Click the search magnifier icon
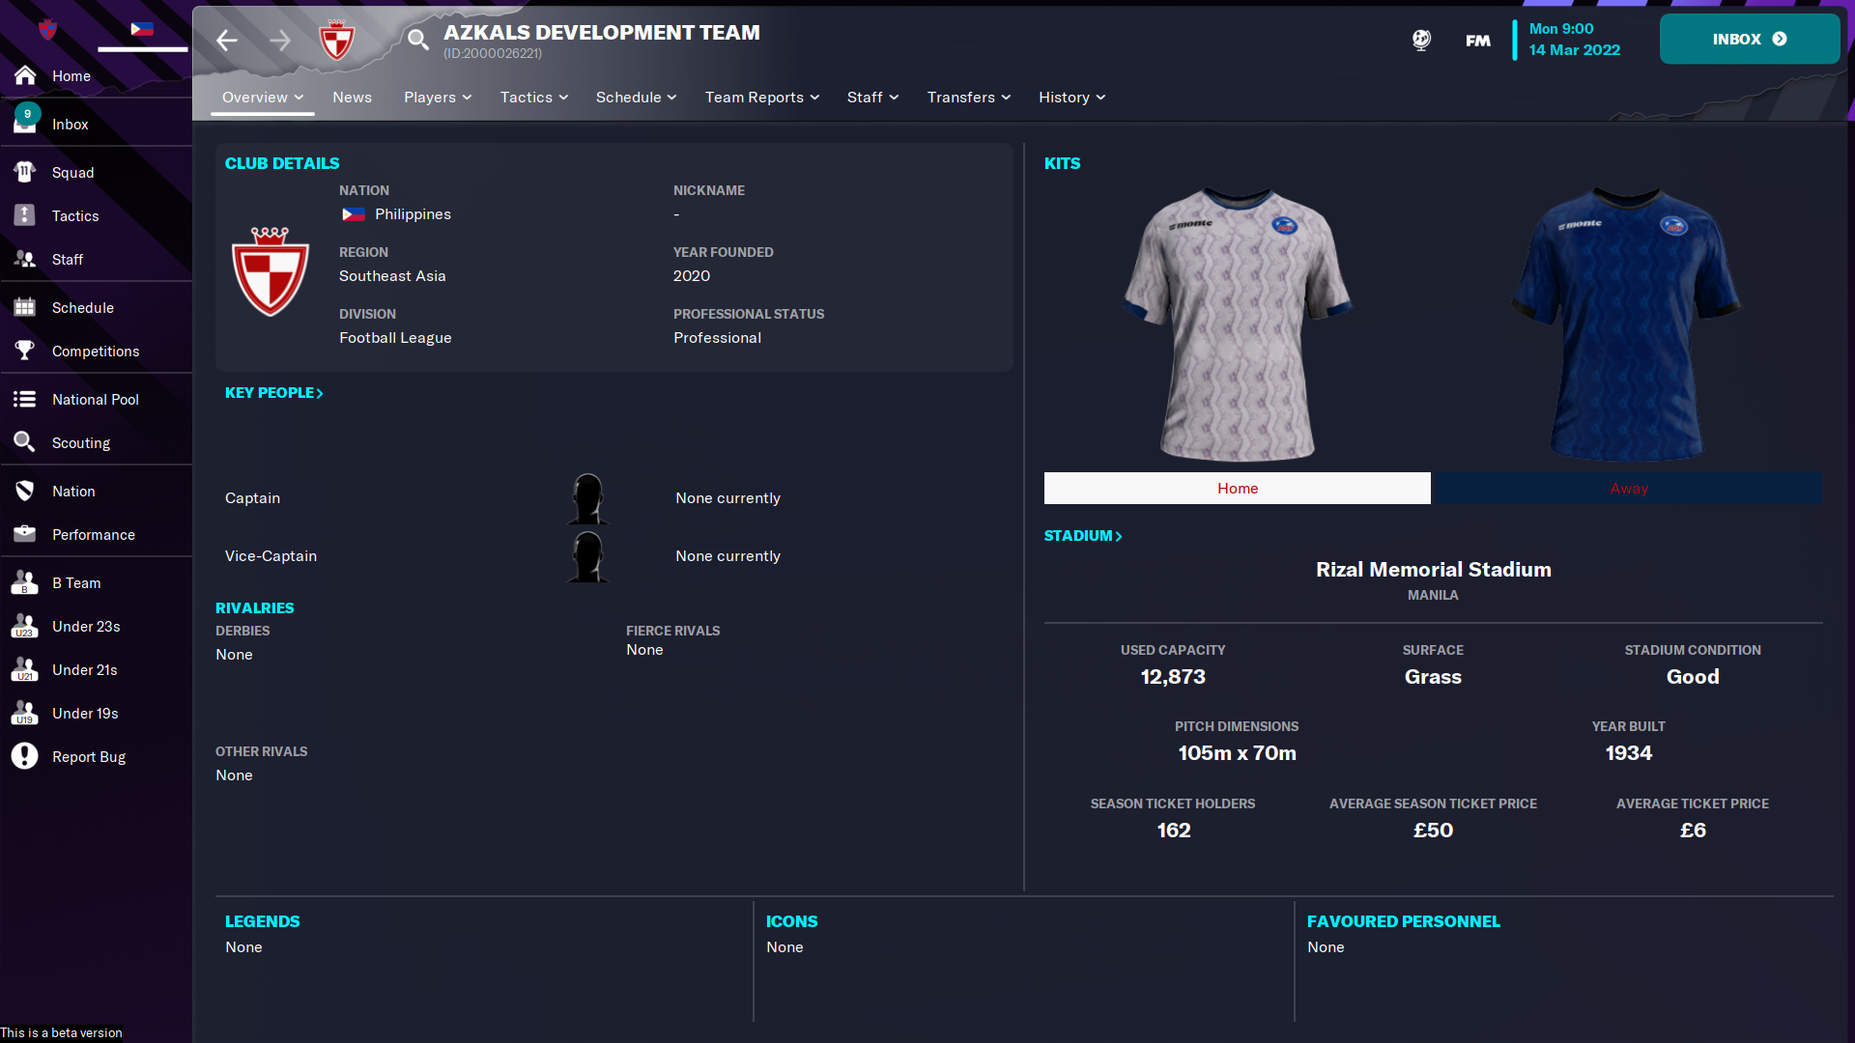Screen dimensions: 1855x1043 click(418, 40)
